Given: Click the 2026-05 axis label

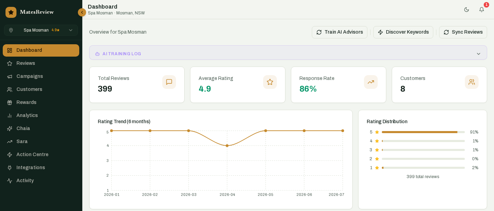Looking at the screenshot, I should [x=266, y=195].
